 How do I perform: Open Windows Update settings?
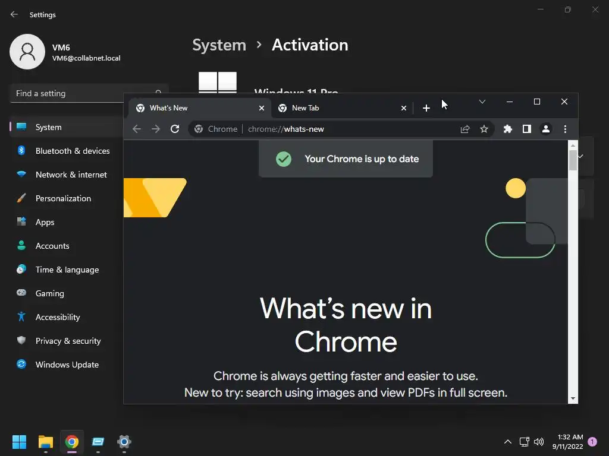tap(67, 365)
